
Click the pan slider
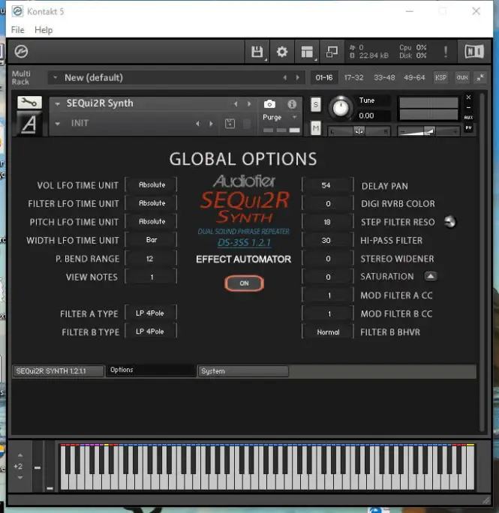pyautogui.click(x=359, y=131)
